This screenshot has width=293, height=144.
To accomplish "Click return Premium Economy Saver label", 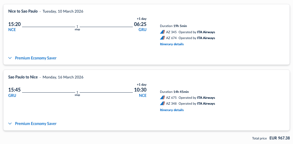I will coord(36,124).
